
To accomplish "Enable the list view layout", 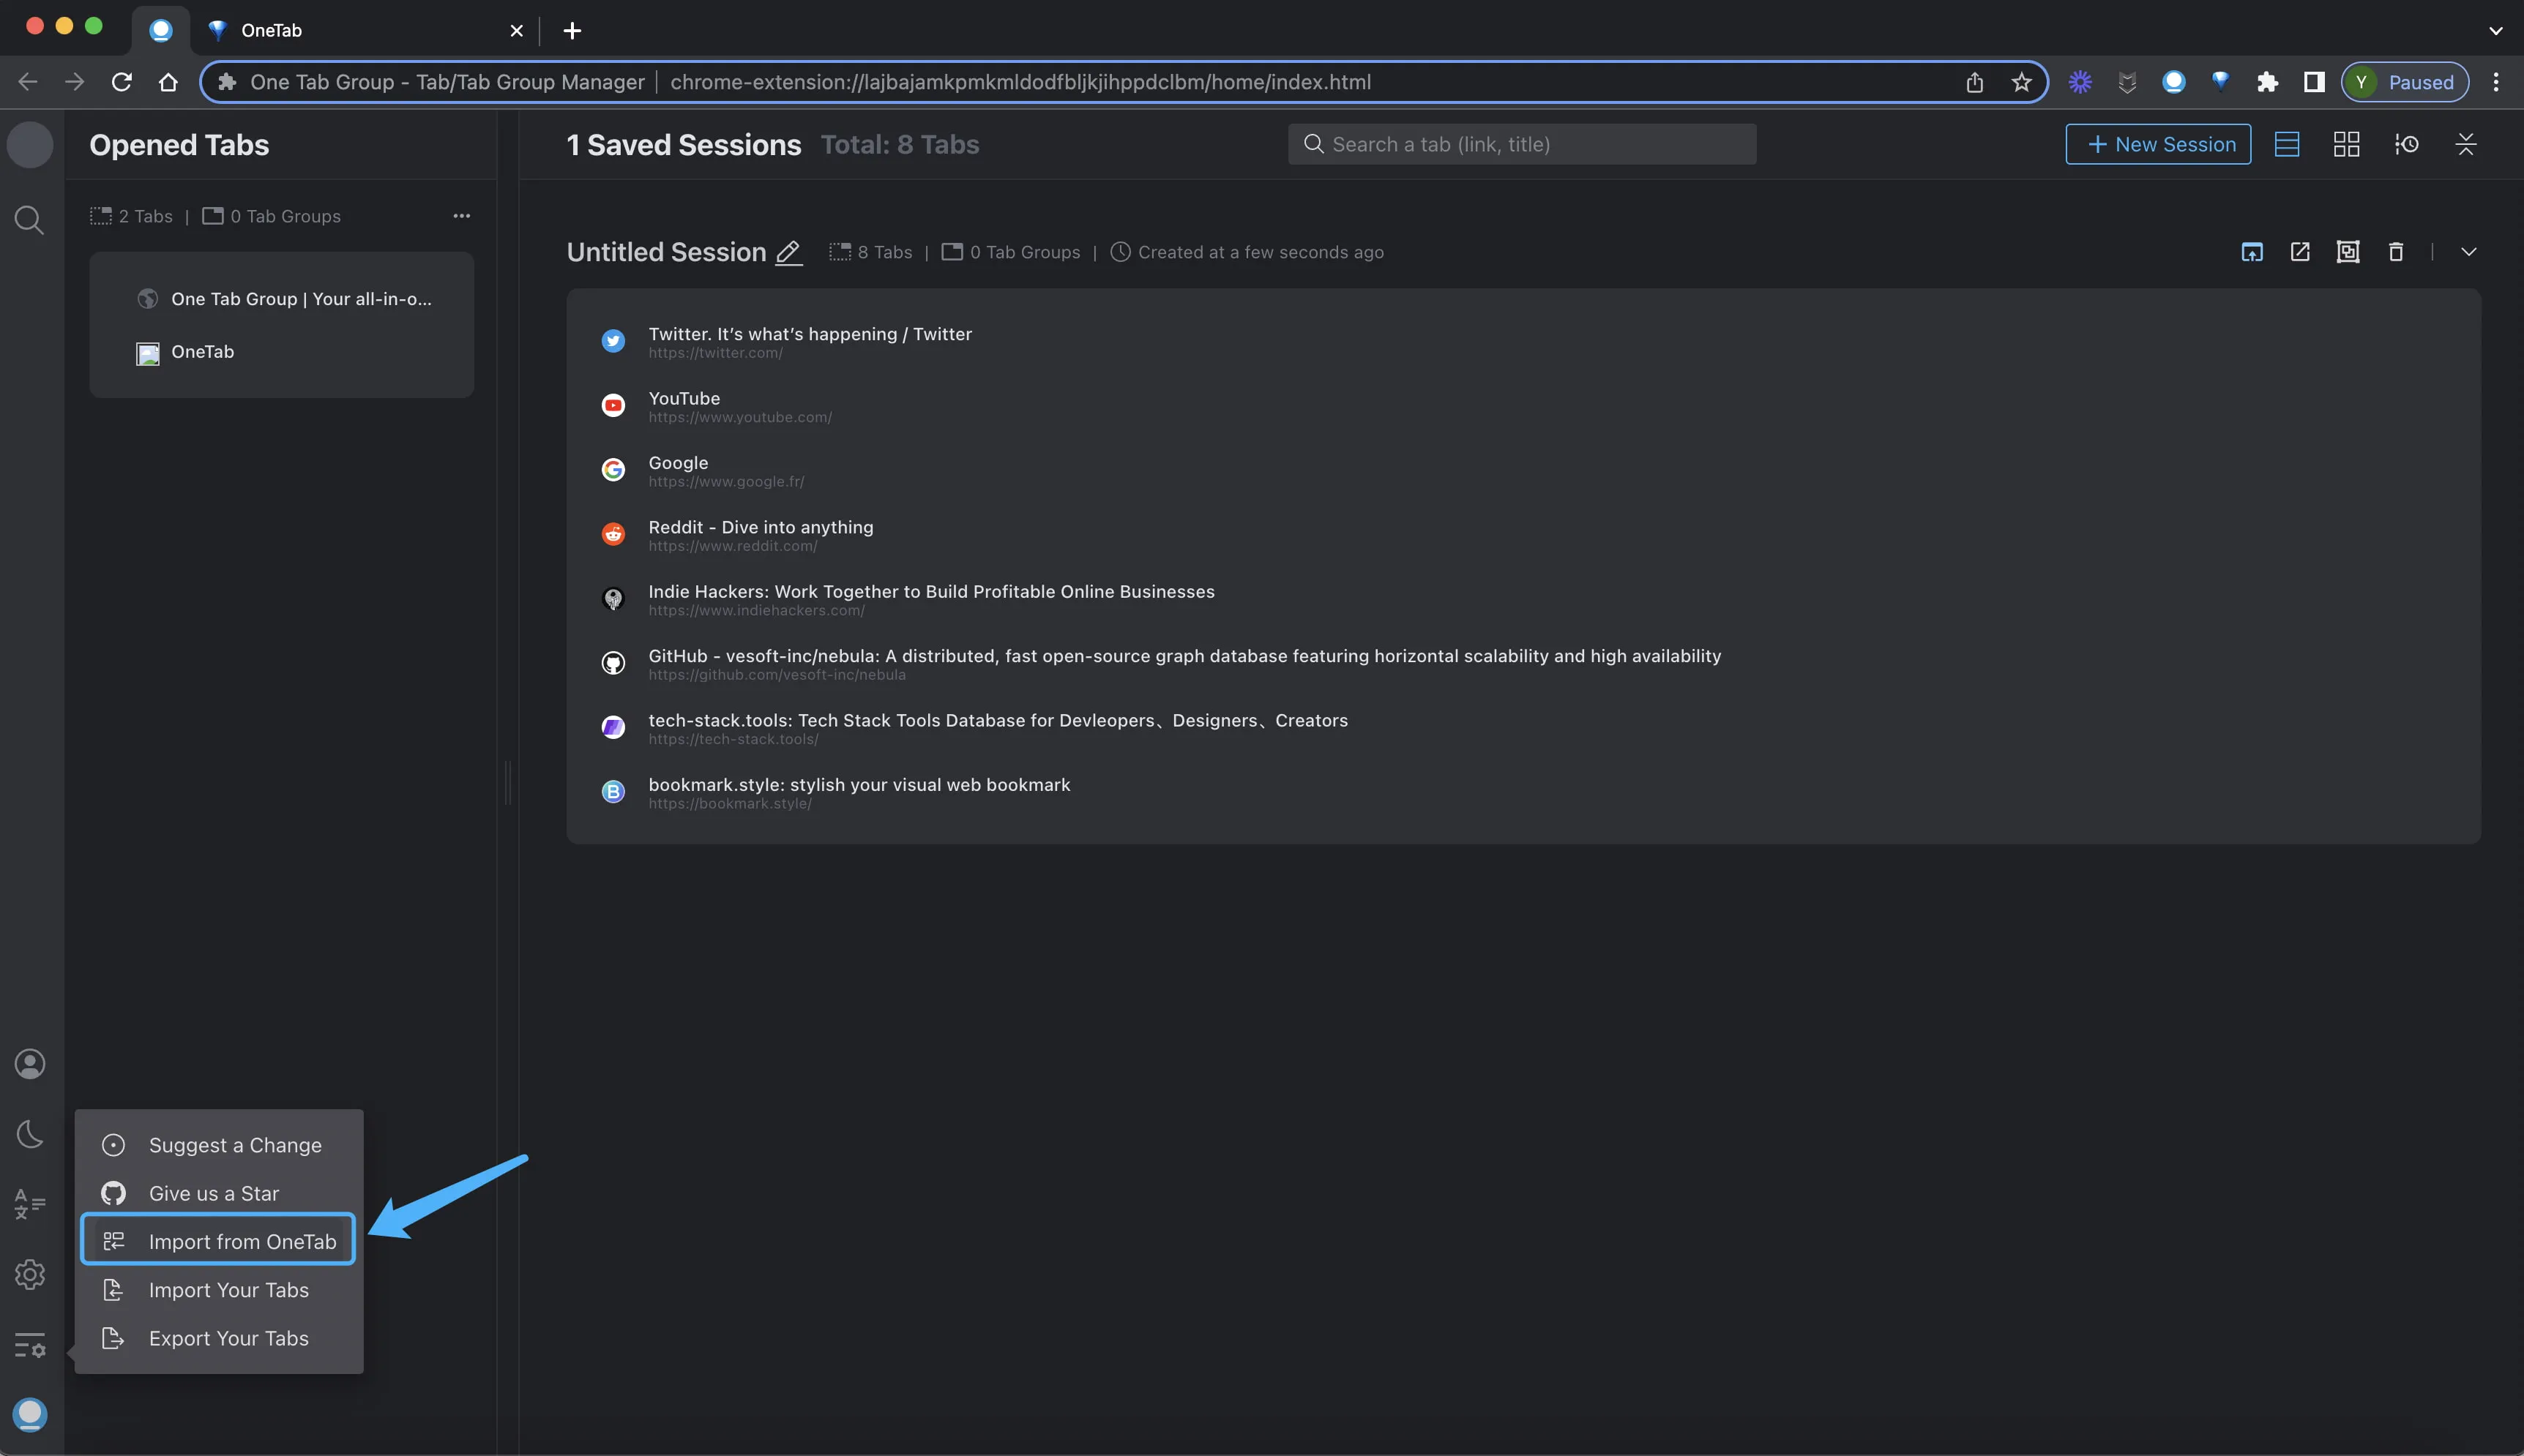I will (x=2288, y=144).
